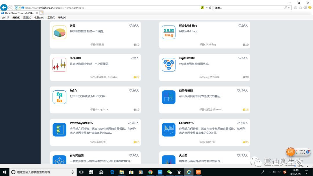Open the 收藏夹(A) menu
The height and width of the screenshot is (176, 313).
tap(39, 18)
